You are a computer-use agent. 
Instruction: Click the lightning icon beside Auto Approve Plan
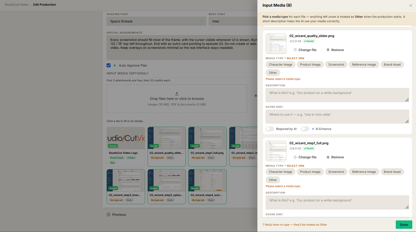coord(115,66)
